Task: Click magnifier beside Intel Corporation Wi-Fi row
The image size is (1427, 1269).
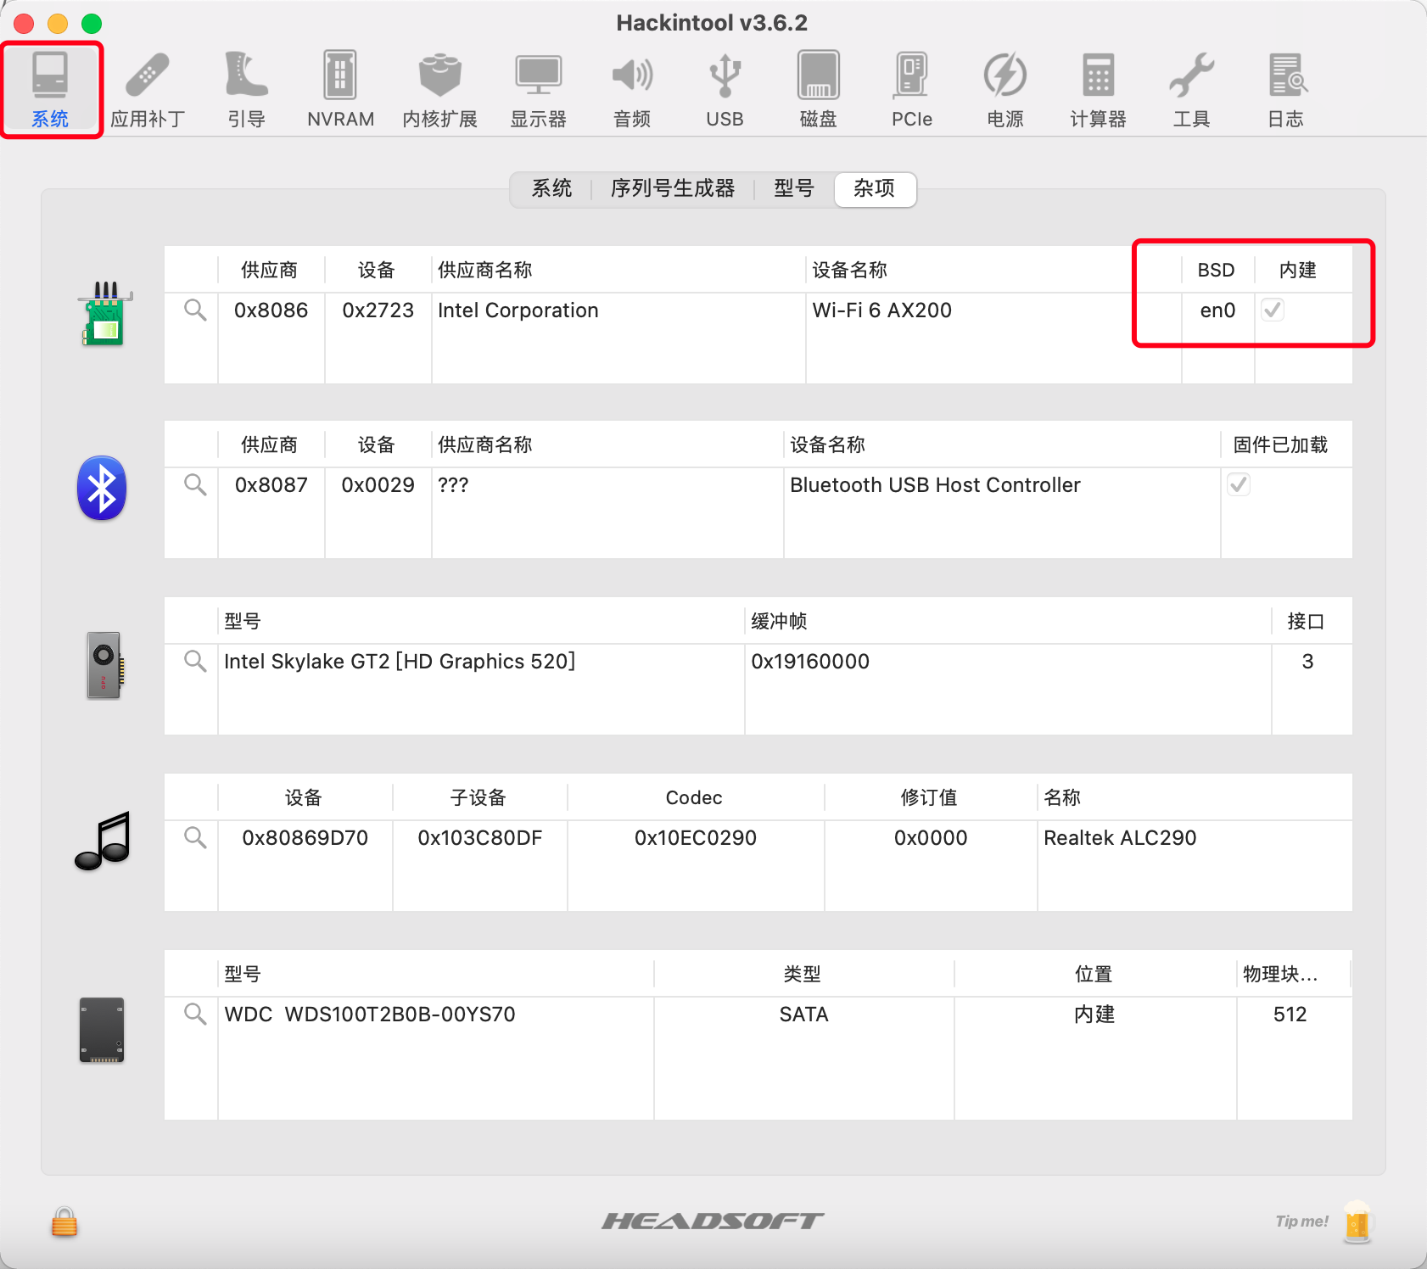Action: (x=195, y=310)
